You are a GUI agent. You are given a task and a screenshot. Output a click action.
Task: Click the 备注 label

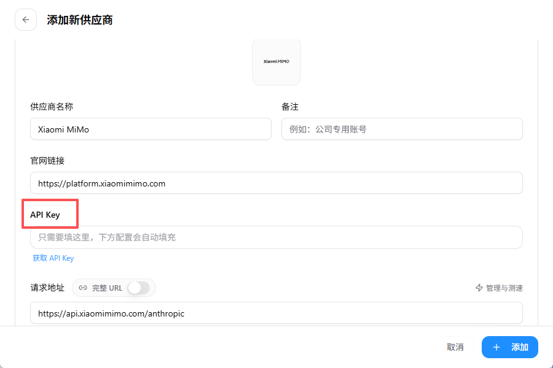tap(290, 107)
